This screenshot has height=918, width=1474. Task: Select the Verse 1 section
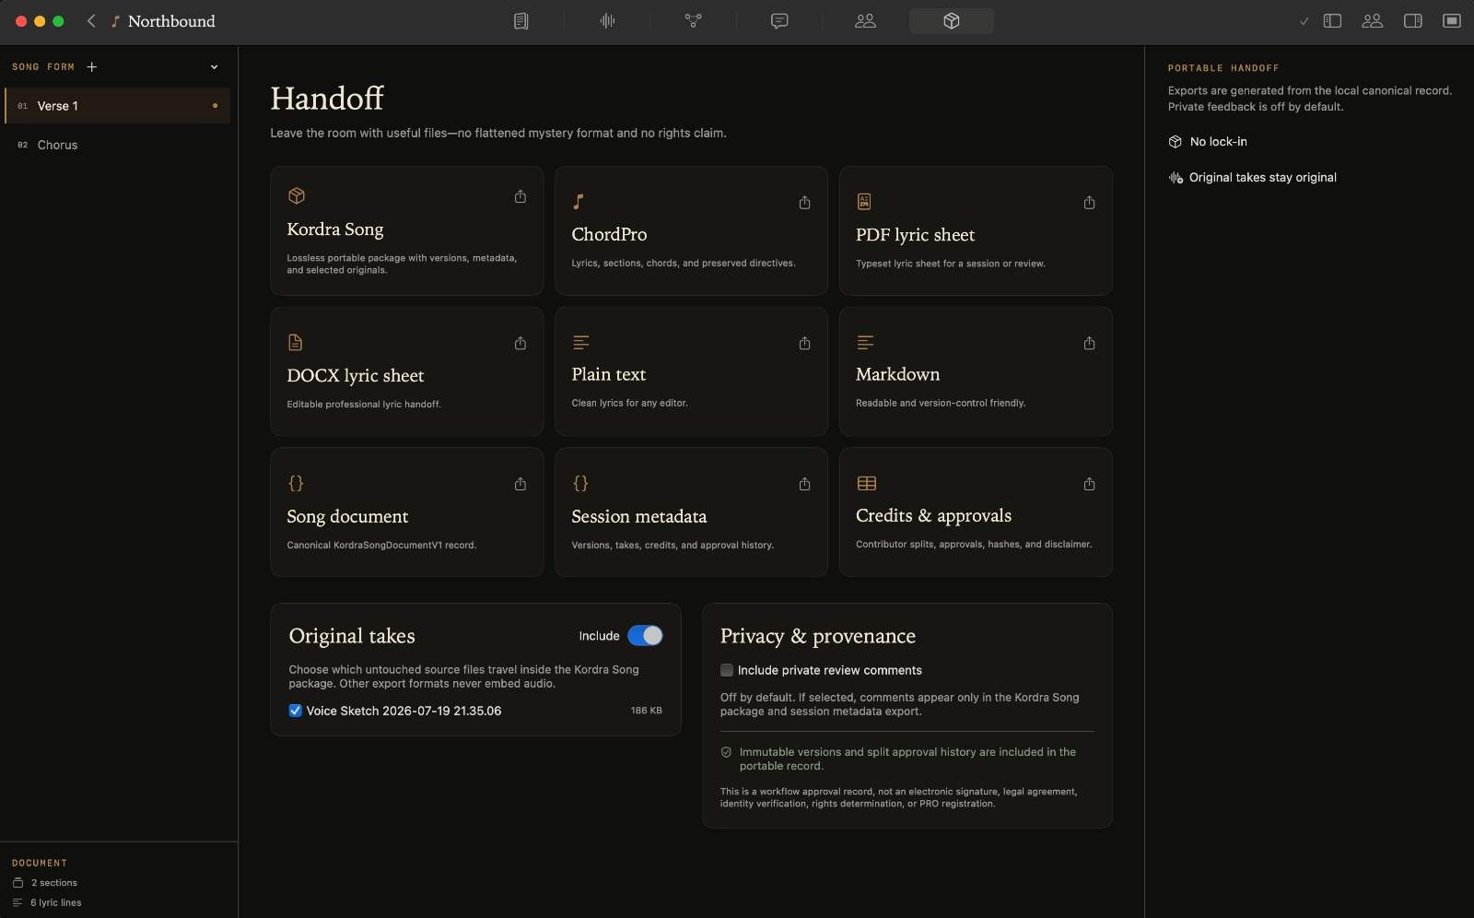point(117,106)
